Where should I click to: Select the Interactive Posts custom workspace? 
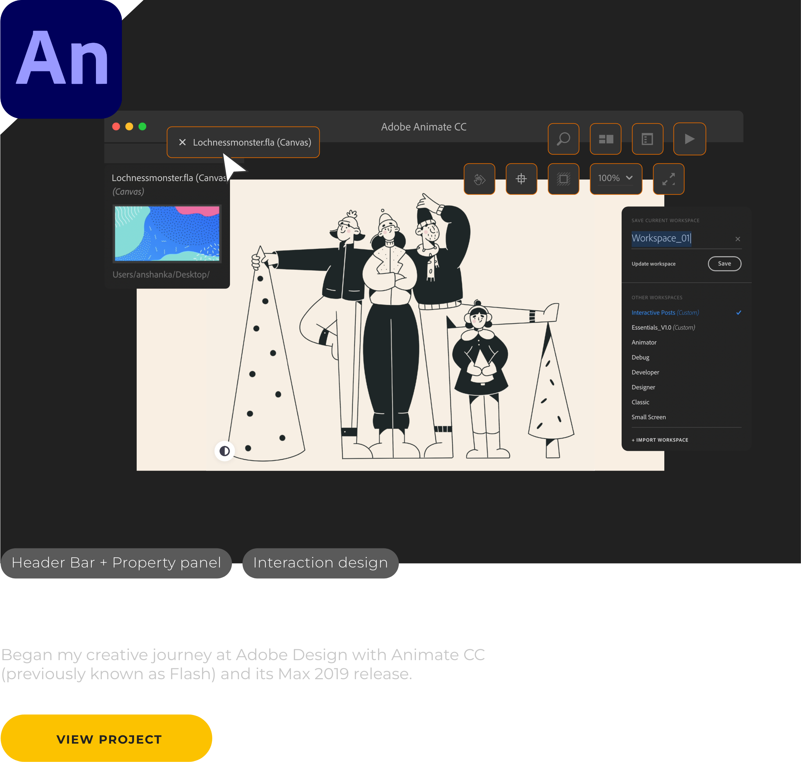(665, 312)
